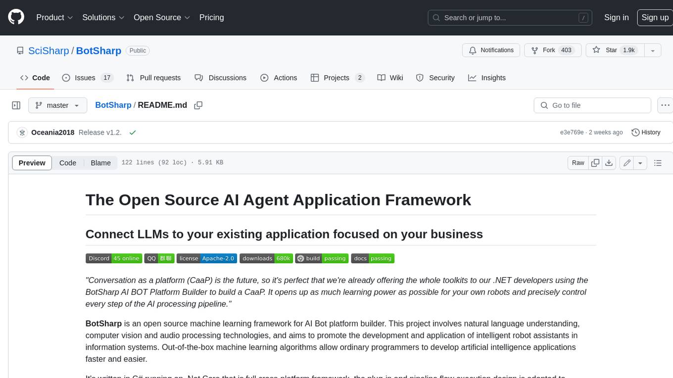Switch to the Projects tab
This screenshot has width=673, height=378.
[x=337, y=78]
